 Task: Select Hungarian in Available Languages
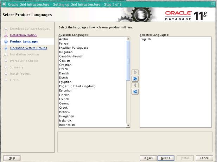[92, 116]
